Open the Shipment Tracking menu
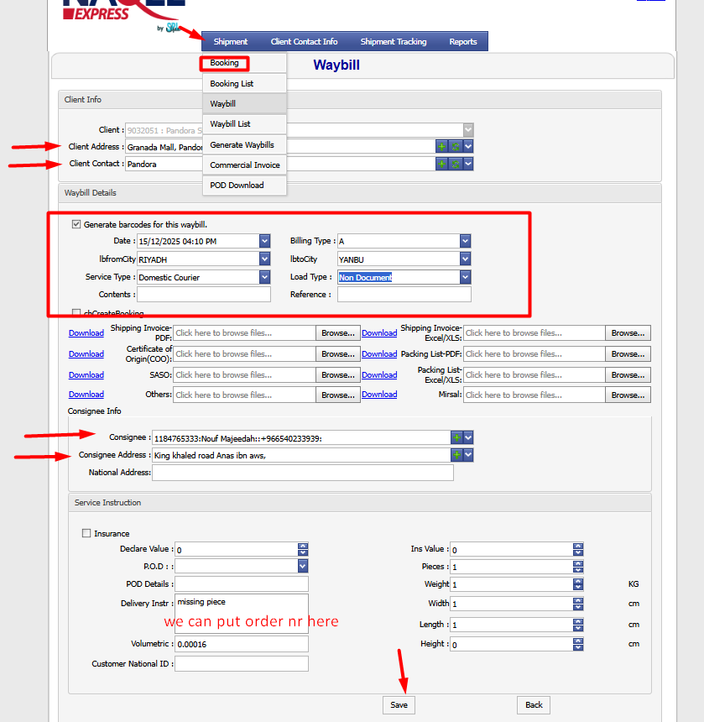 [x=394, y=41]
